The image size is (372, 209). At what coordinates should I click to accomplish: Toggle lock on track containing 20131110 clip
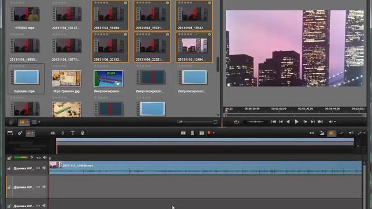9,168
